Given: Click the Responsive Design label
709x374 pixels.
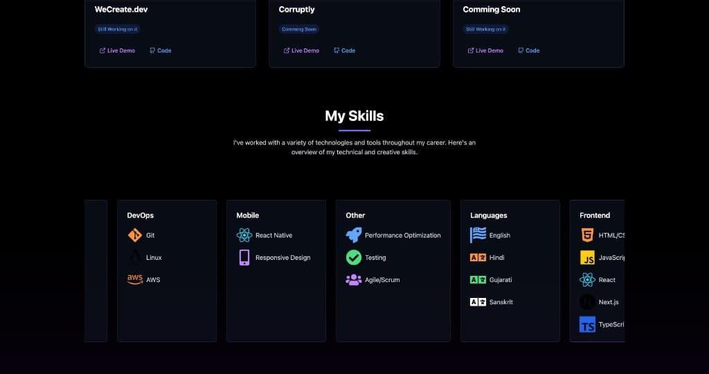Looking at the screenshot, I should [283, 257].
